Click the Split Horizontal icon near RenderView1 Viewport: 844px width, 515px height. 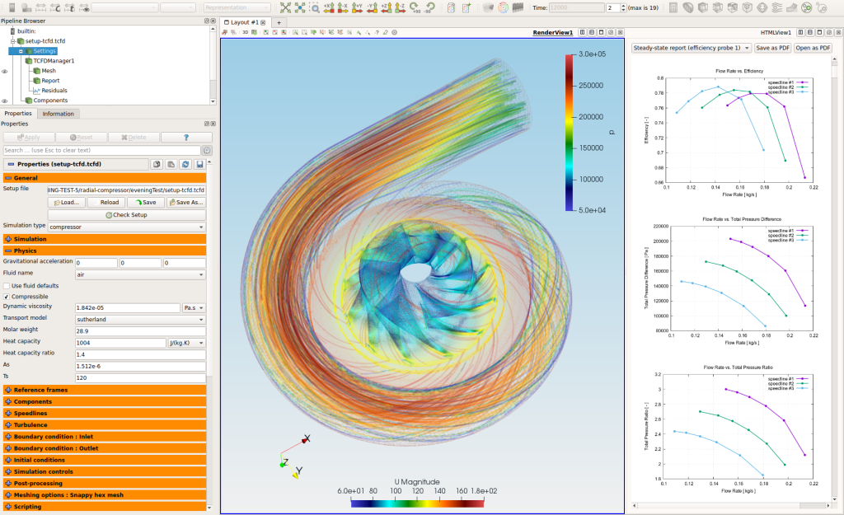tap(582, 32)
